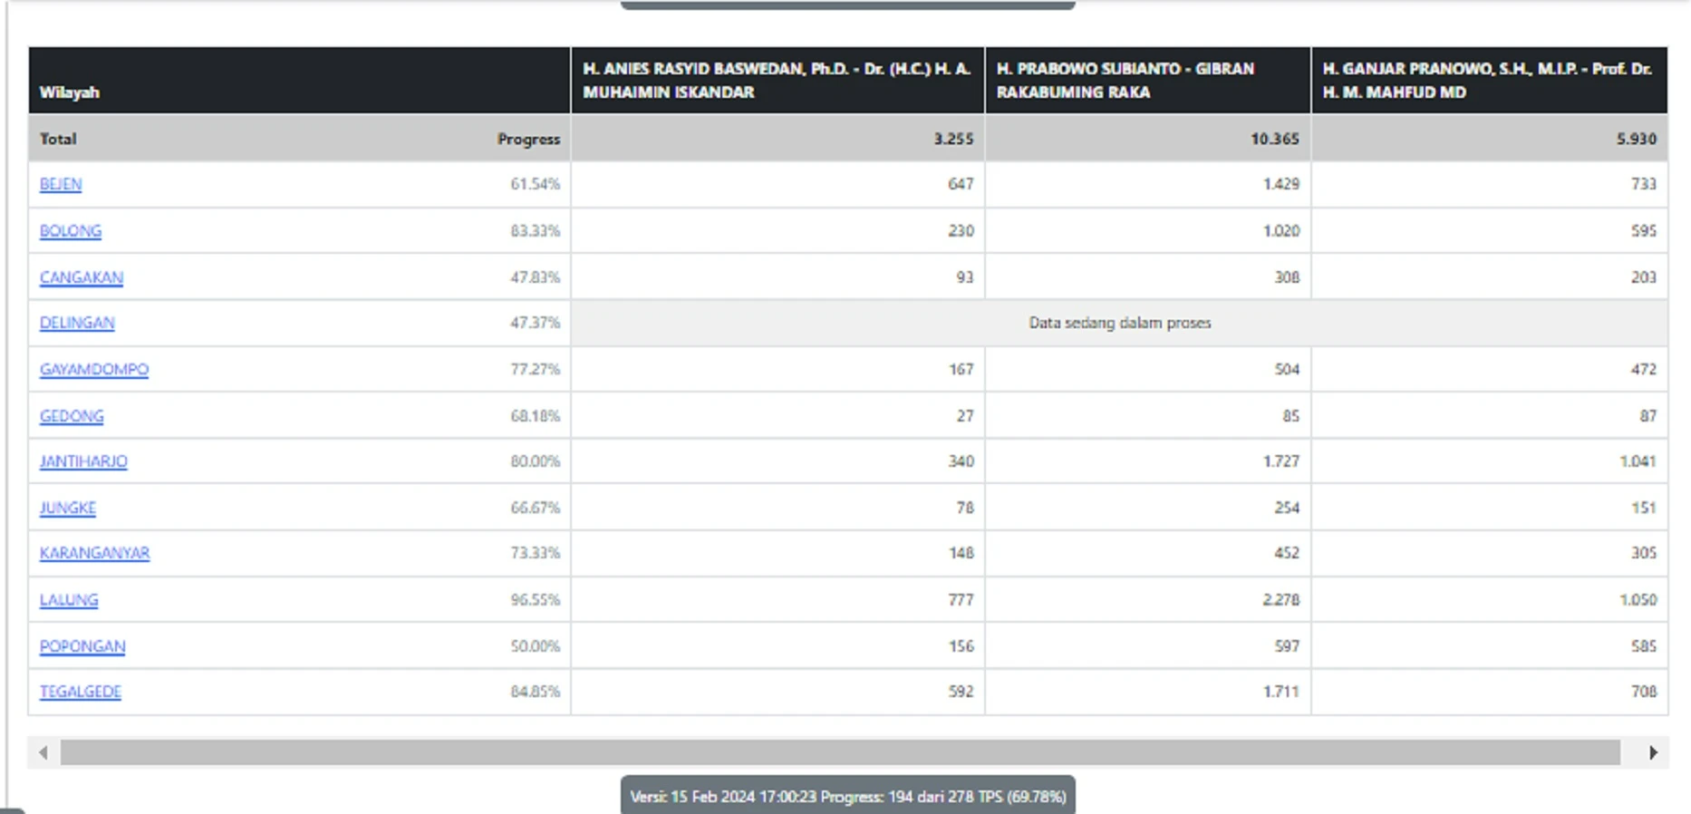Click BEJEN Ganjar value 733
Image resolution: width=1691 pixels, height=814 pixels.
coord(1643,184)
